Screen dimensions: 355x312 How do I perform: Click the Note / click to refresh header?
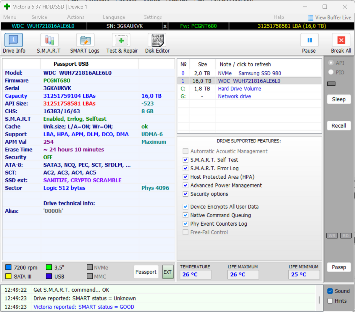point(245,64)
